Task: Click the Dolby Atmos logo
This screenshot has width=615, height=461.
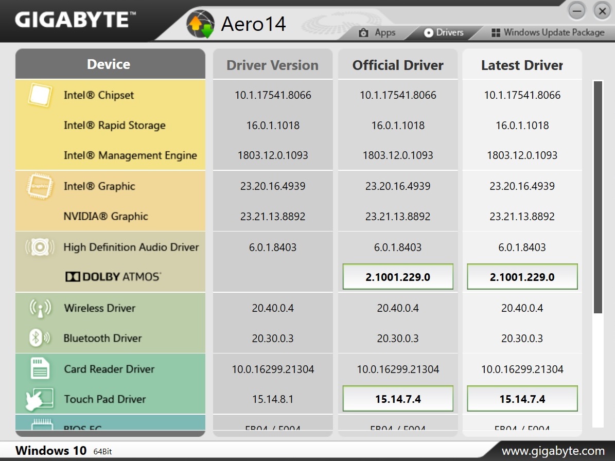Action: [x=113, y=277]
